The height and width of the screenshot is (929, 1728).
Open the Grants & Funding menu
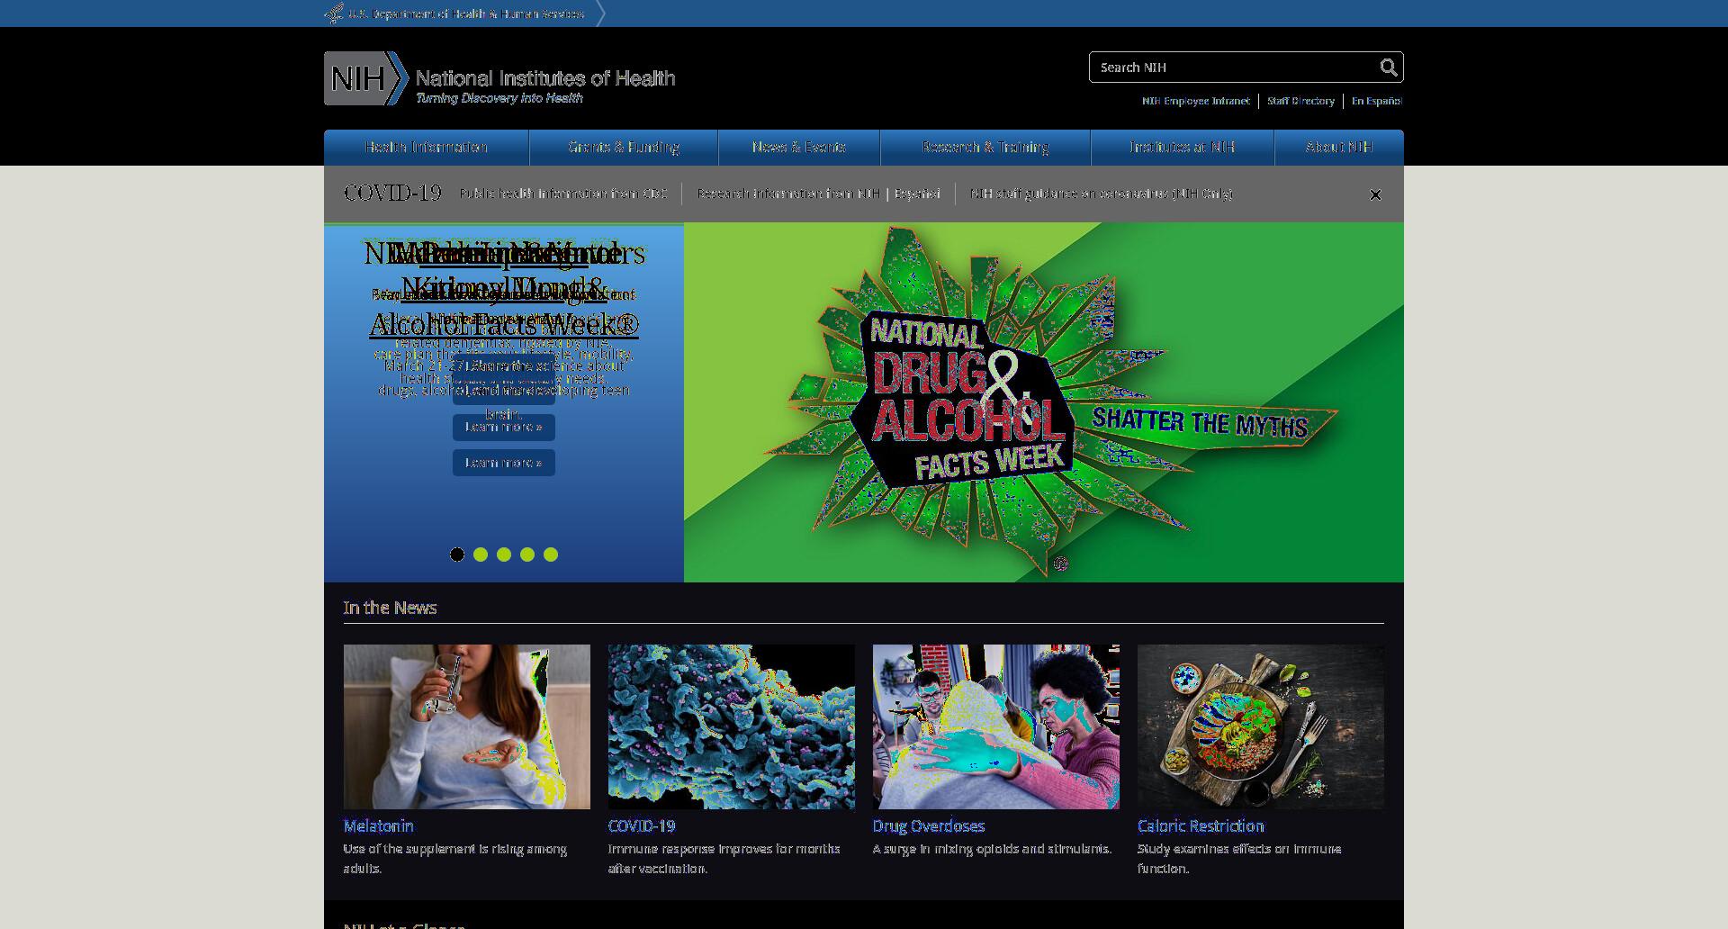pyautogui.click(x=624, y=148)
